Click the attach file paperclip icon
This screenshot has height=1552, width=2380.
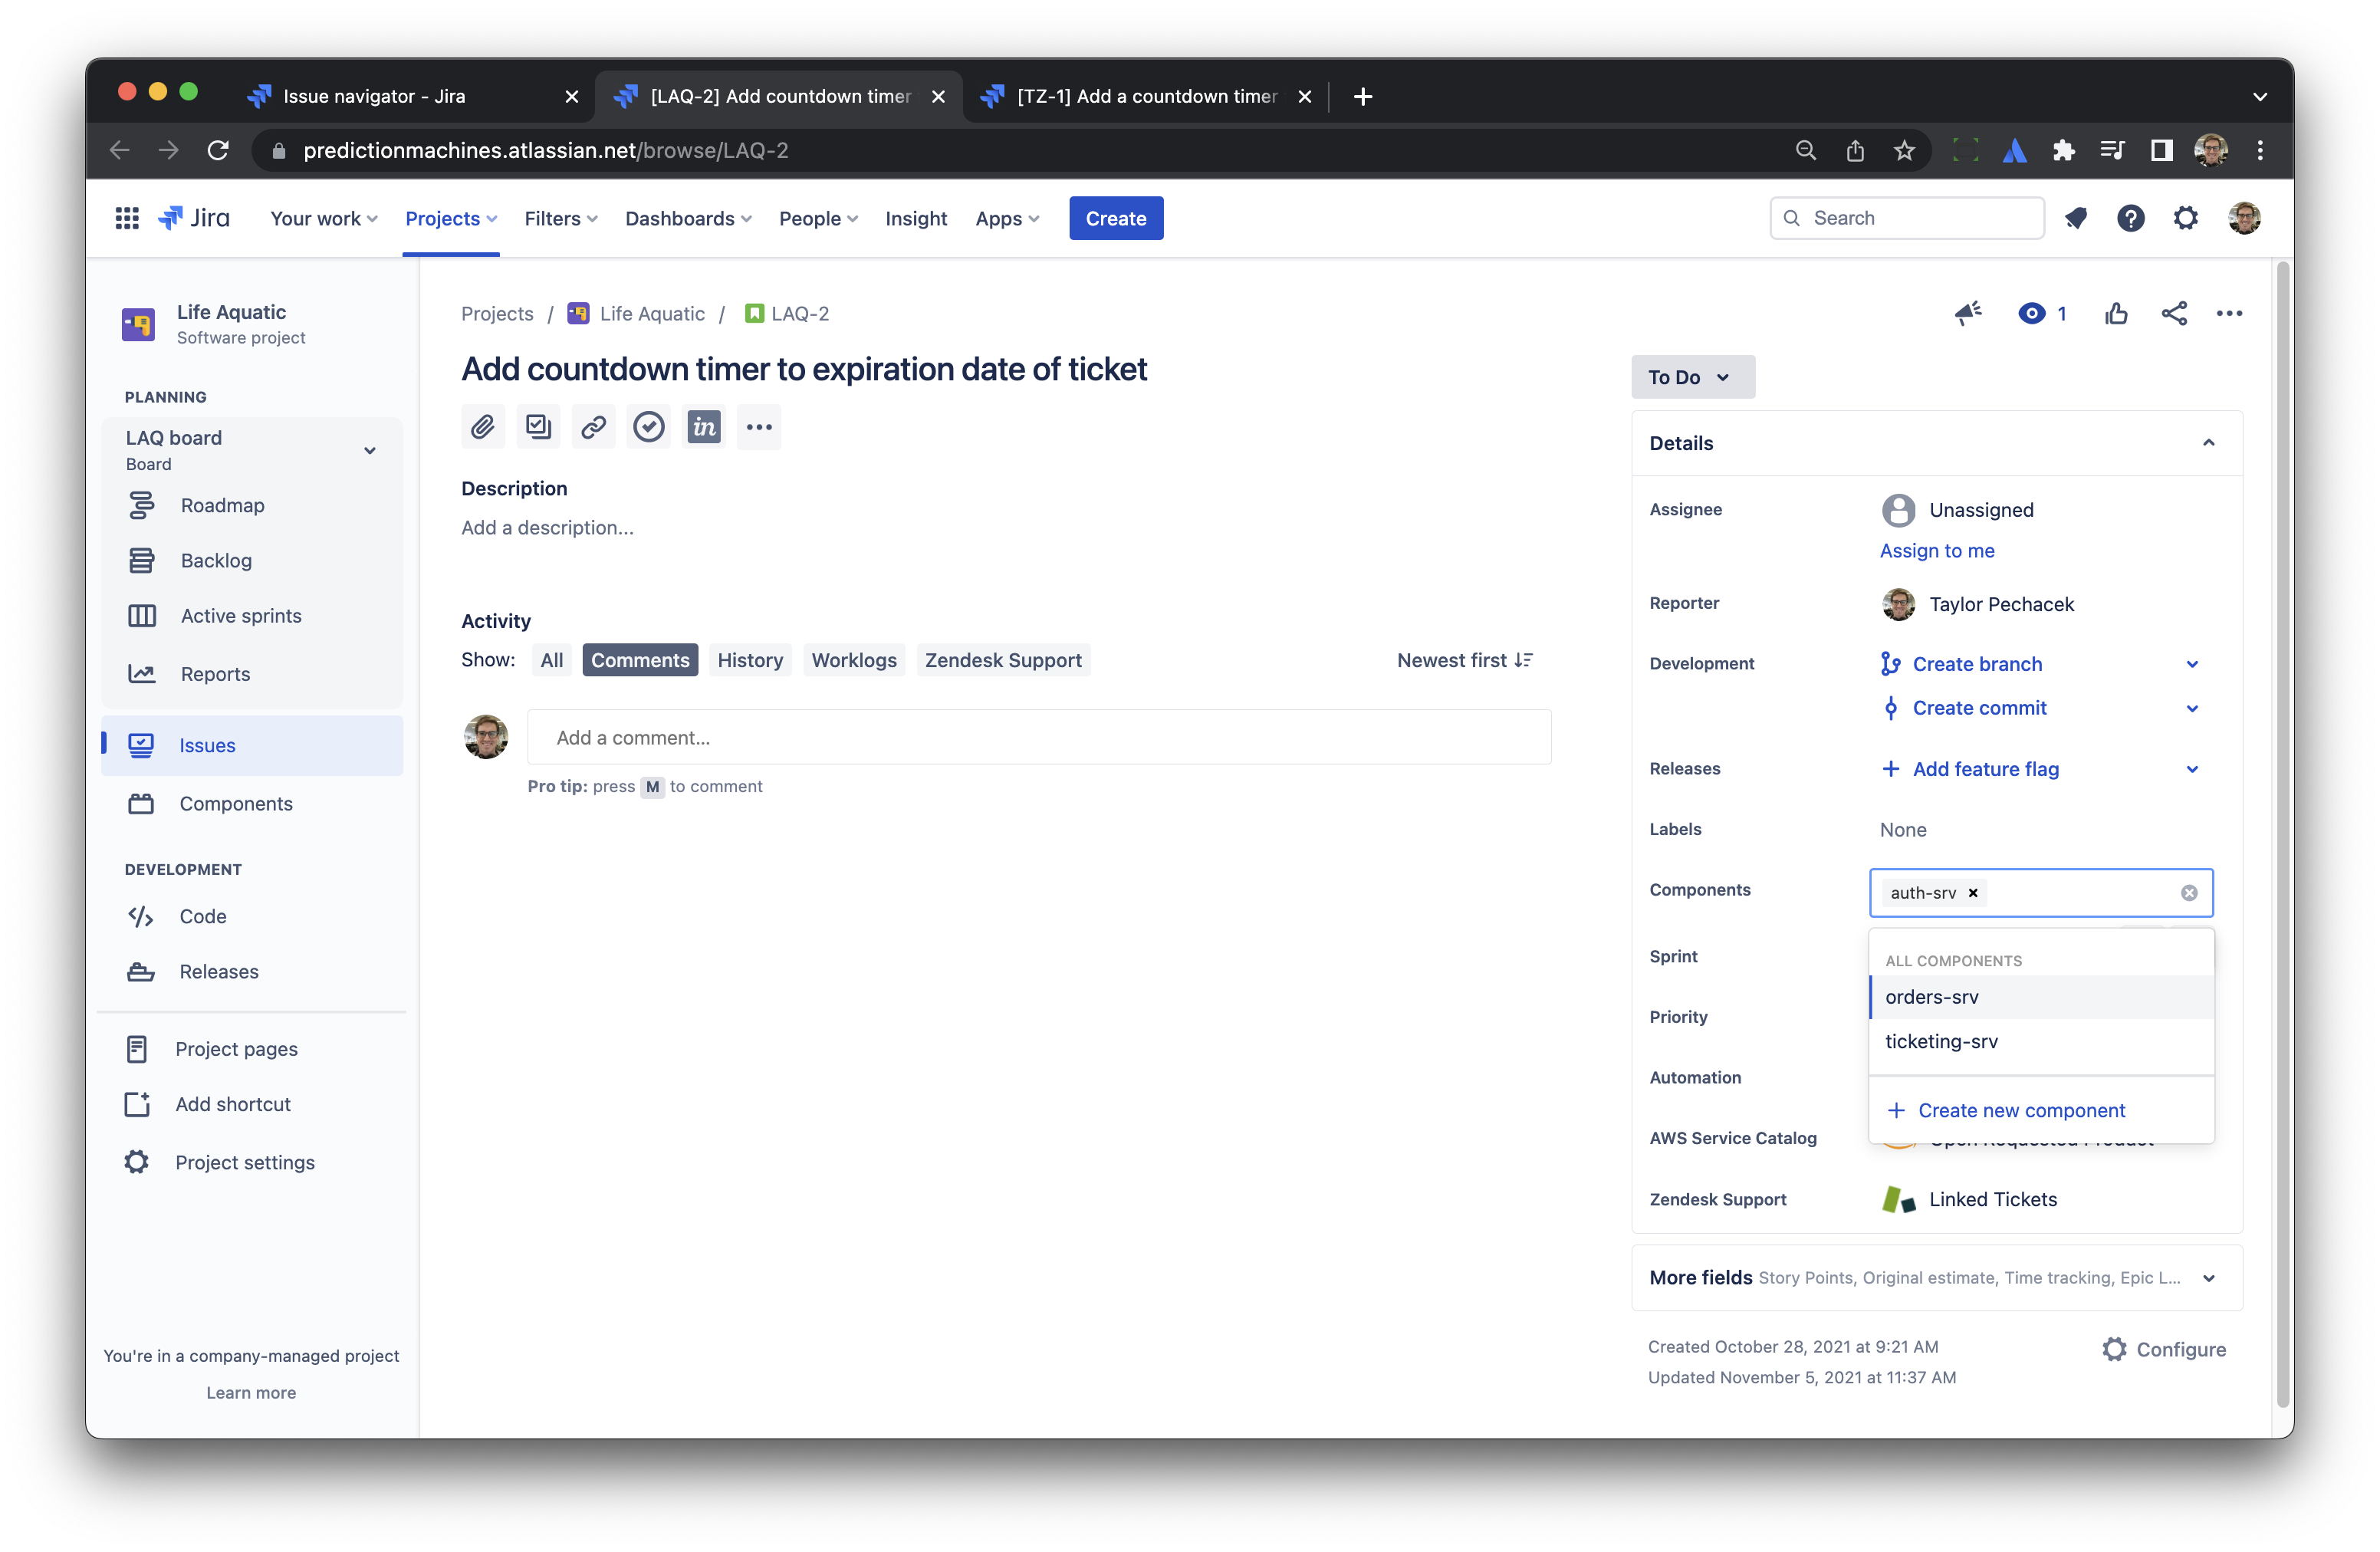(483, 427)
